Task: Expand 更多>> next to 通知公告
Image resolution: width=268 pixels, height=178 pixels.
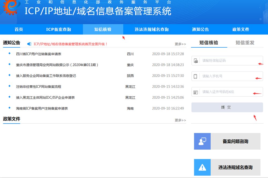Action: [180, 44]
